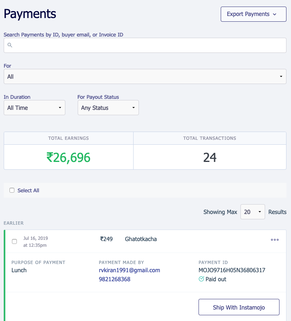Click the rvkiran1991@gmail.com email link
Image resolution: width=291 pixels, height=321 pixels.
[129, 270]
